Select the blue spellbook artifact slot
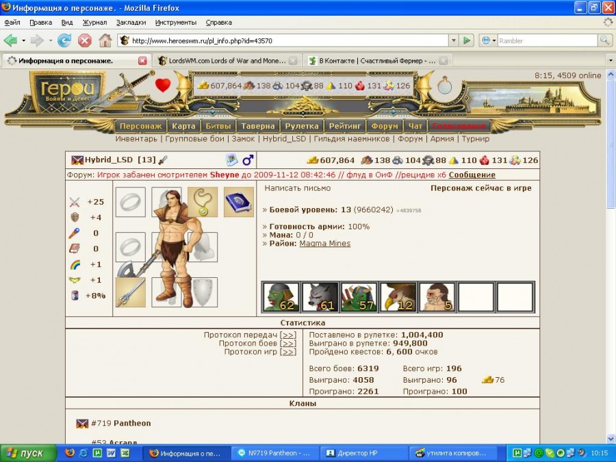The width and height of the screenshot is (616, 462). point(239,202)
